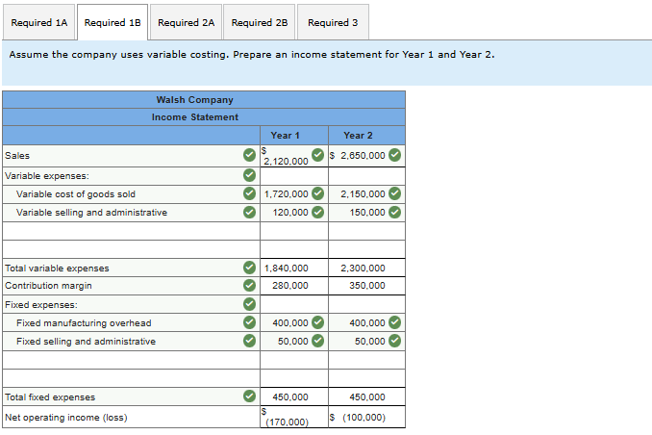This screenshot has height=435, width=652.
Task: Open the Required 1A tab
Action: (38, 22)
